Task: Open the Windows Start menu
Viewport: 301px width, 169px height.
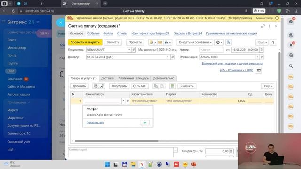Action: click(107, 164)
